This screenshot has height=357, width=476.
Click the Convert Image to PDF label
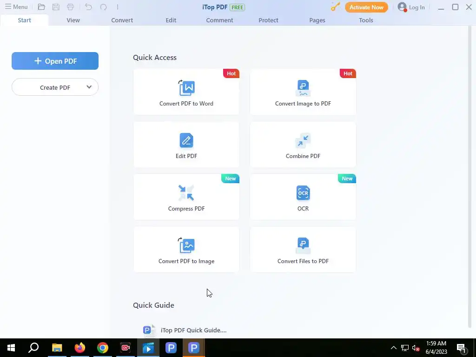(x=303, y=104)
